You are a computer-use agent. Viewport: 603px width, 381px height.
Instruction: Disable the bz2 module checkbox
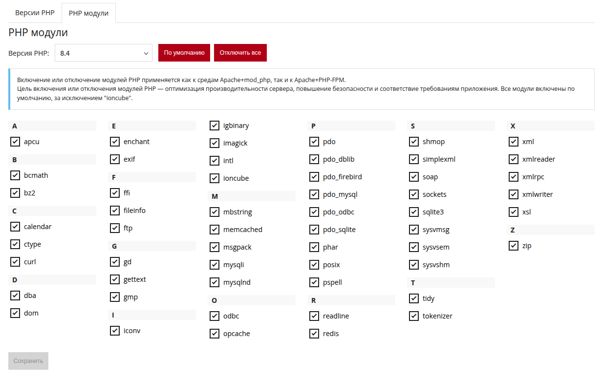click(x=15, y=193)
